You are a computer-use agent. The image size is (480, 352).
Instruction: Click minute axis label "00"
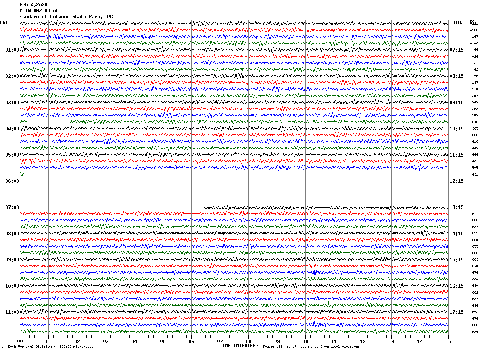(20, 341)
